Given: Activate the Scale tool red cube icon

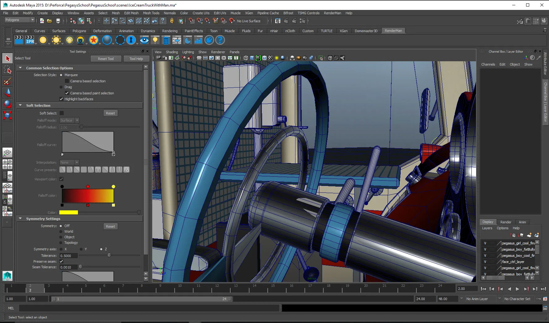Looking at the screenshot, I should 7,116.
